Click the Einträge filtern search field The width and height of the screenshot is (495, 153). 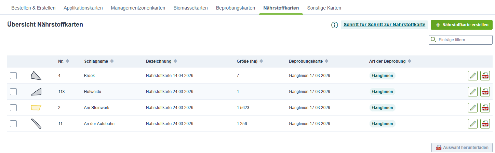(460, 40)
